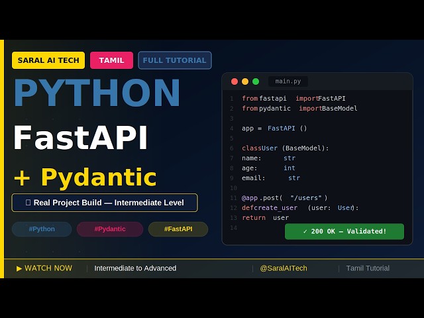Image resolution: width=424 pixels, height=318 pixels.
Task: Click the 'def create_user' code line
Action: 300,207
